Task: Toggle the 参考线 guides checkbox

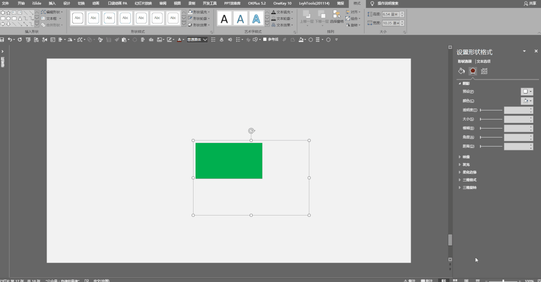Action: pos(265,39)
